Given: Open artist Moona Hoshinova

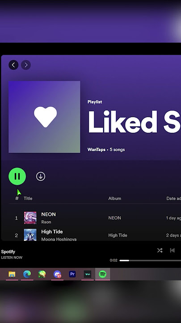Looking at the screenshot, I should click(x=59, y=240).
